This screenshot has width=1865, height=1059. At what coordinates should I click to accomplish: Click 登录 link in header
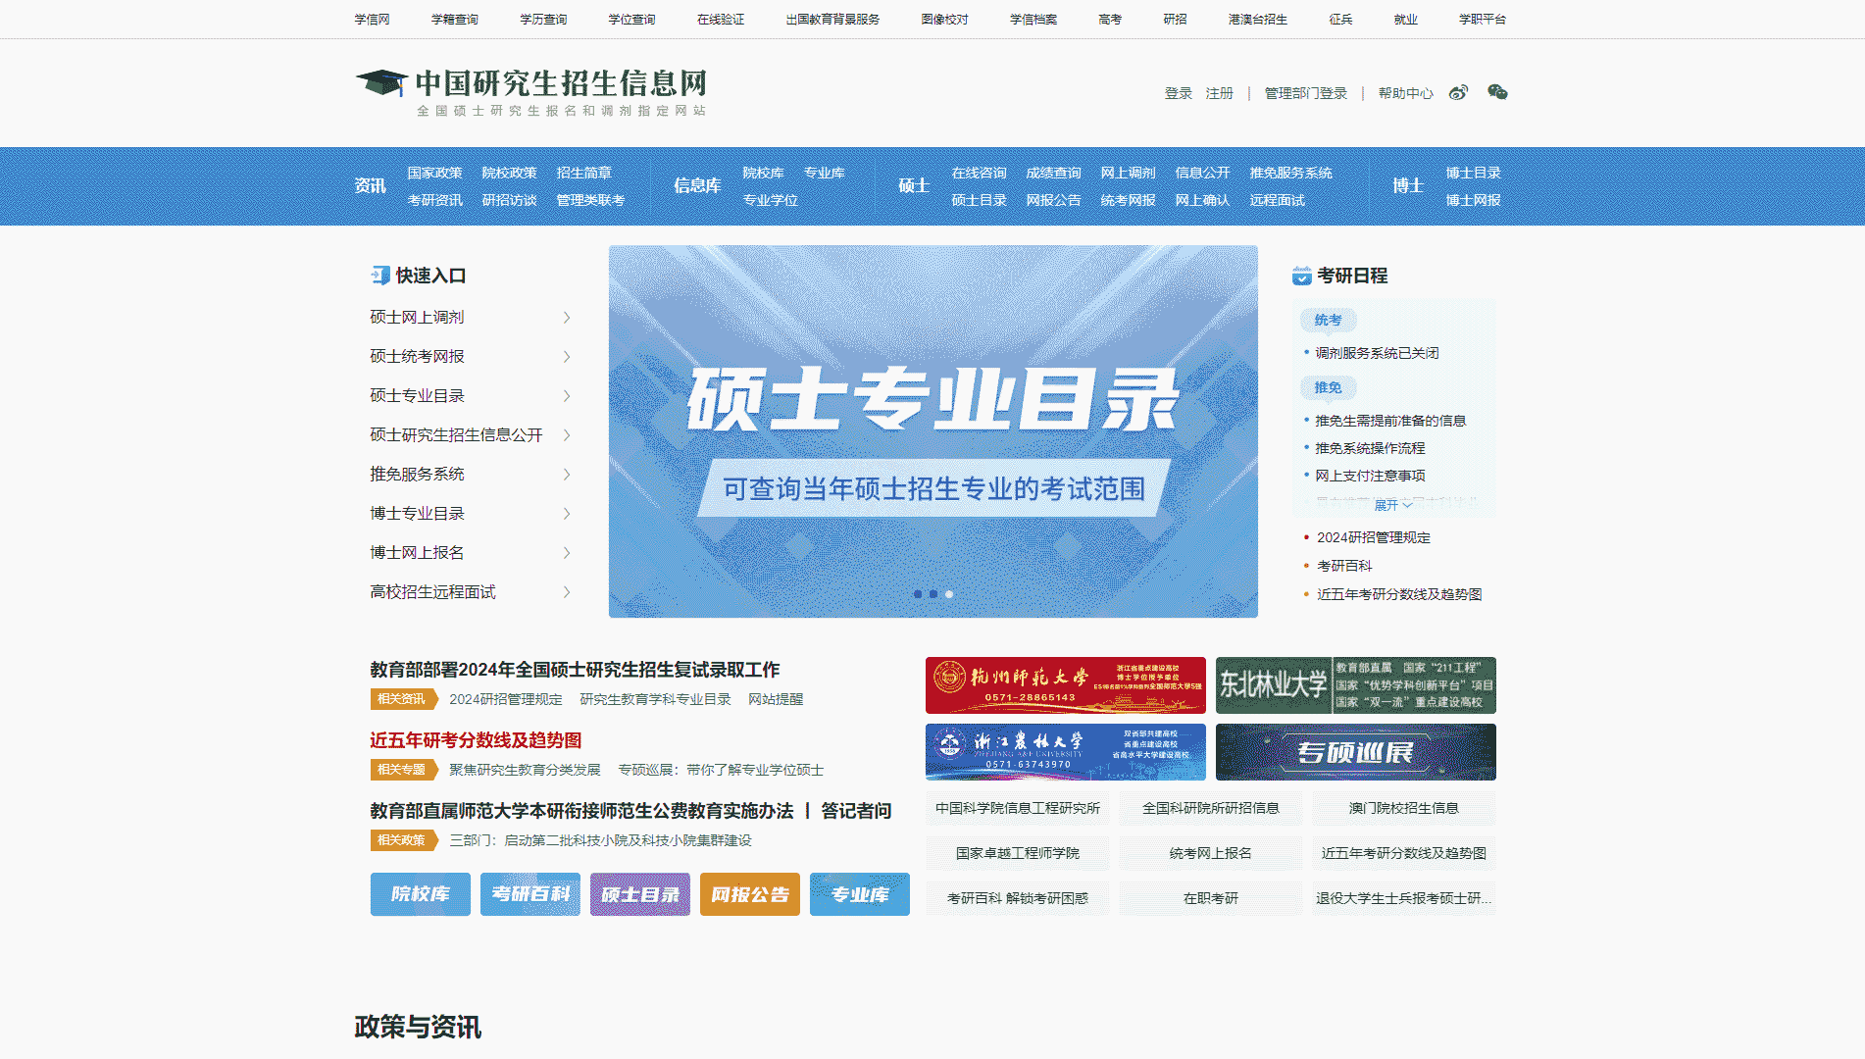[x=1179, y=93]
